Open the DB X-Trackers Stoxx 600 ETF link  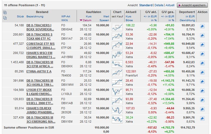pos(40,36)
